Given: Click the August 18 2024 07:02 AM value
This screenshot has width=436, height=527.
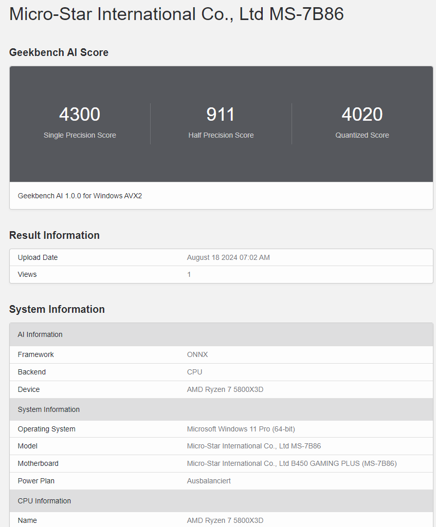Looking at the screenshot, I should (228, 257).
